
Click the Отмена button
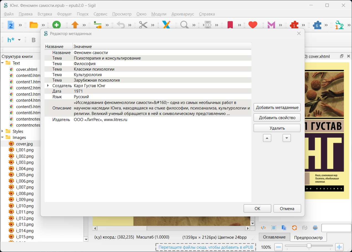click(287, 208)
